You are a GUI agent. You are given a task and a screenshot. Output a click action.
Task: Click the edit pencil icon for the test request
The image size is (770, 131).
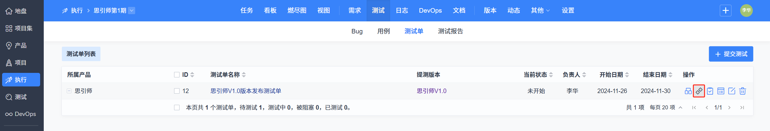(732, 91)
